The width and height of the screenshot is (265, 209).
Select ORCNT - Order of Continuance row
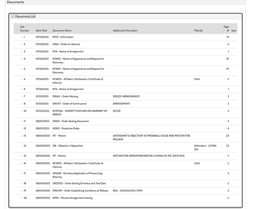69,104
